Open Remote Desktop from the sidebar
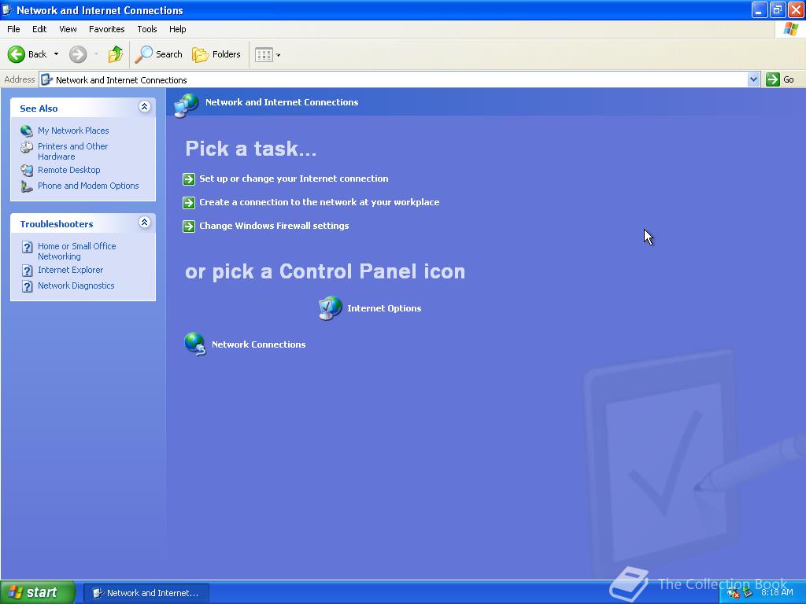The height and width of the screenshot is (604, 806). coord(67,170)
